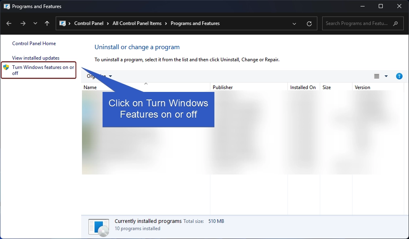
Task: Click the installed programs icon in details pane
Action: (x=99, y=228)
